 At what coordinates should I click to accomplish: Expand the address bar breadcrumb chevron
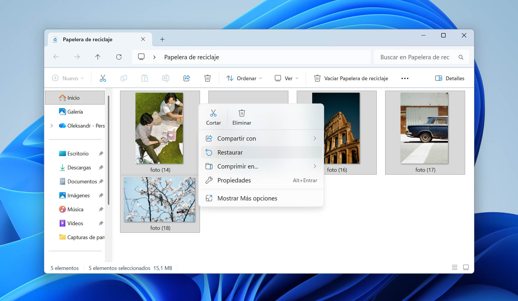tap(155, 57)
